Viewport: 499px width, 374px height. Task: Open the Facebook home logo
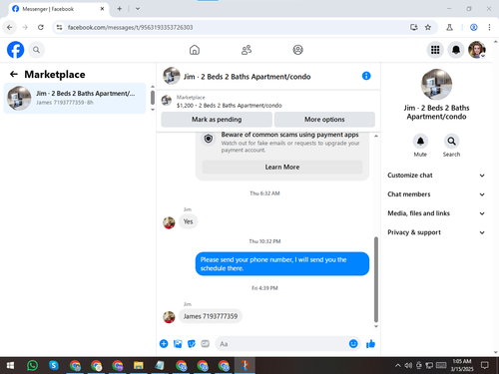(15, 50)
